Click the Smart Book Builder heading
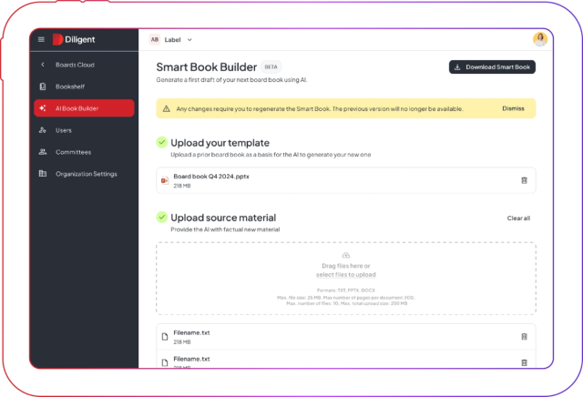 coord(207,66)
